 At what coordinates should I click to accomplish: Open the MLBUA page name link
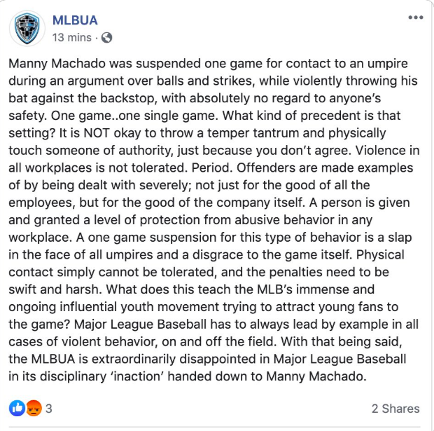pyautogui.click(x=75, y=20)
